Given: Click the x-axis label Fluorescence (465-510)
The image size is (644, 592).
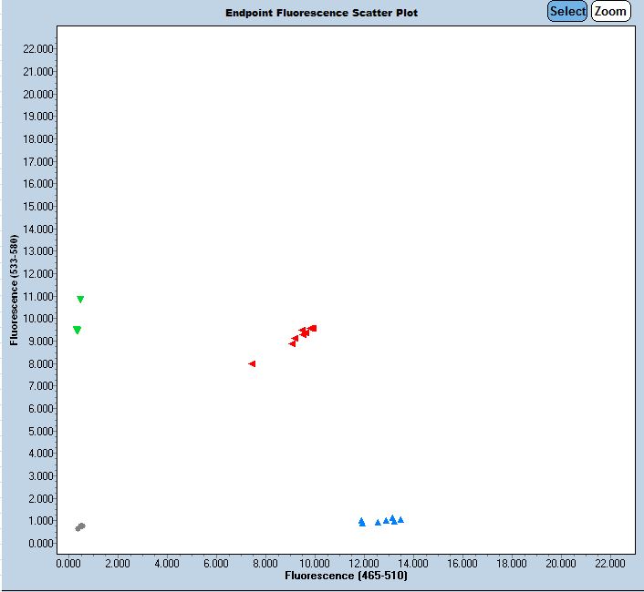Looking at the screenshot, I should [346, 576].
